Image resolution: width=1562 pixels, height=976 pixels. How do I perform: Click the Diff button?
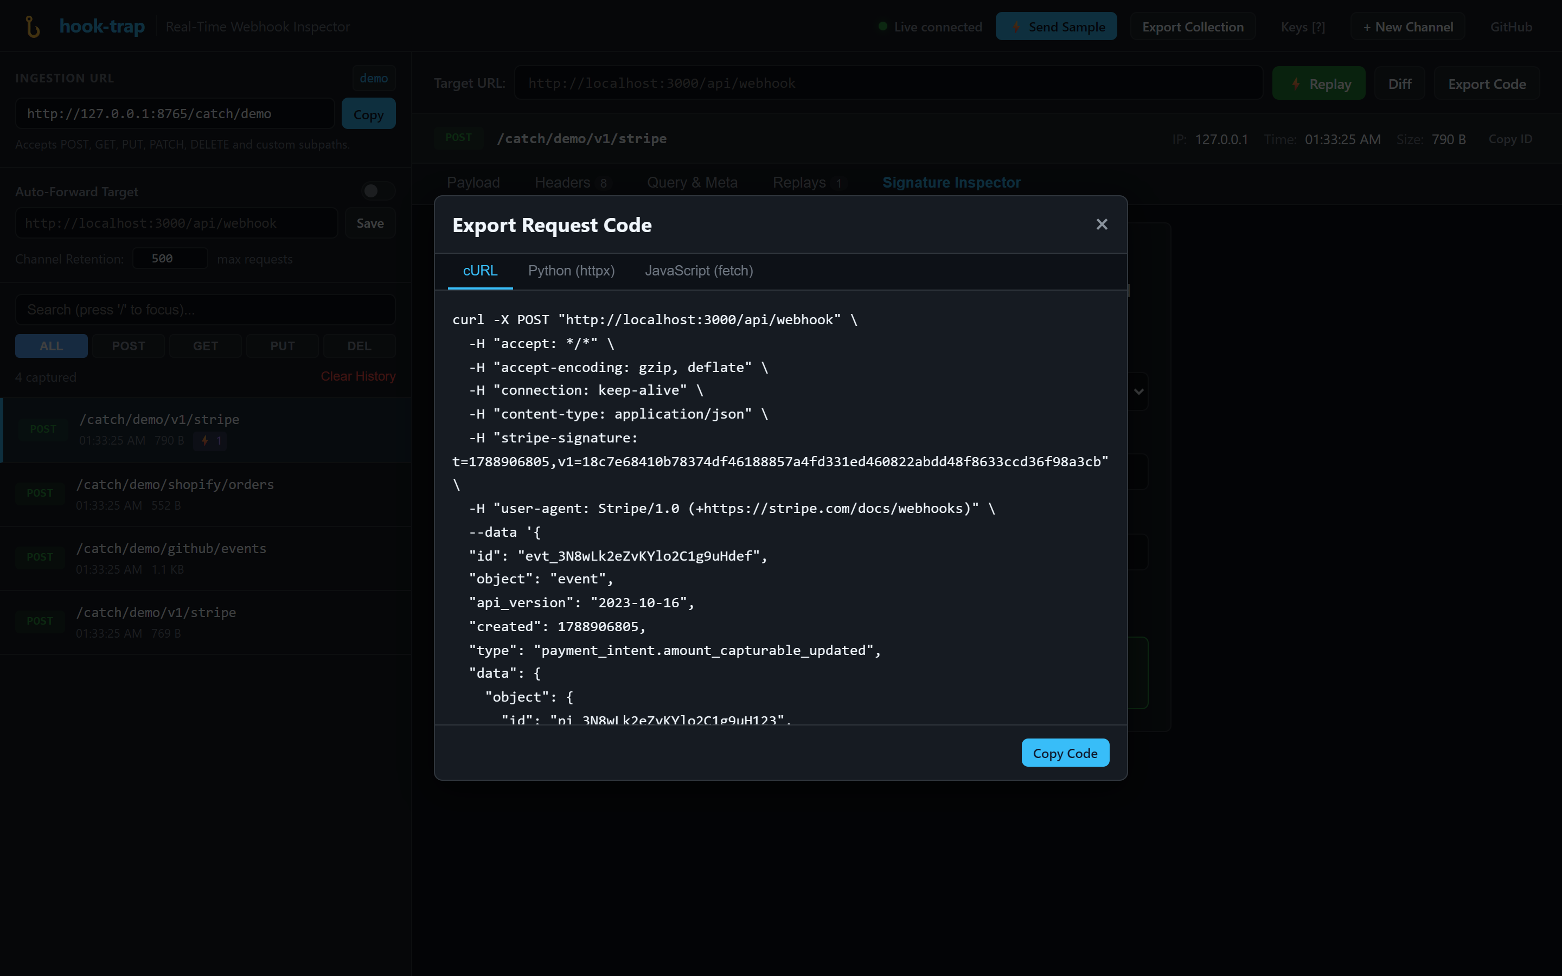[1399, 84]
